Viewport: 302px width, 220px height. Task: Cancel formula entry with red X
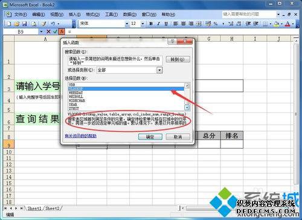[x=48, y=31]
